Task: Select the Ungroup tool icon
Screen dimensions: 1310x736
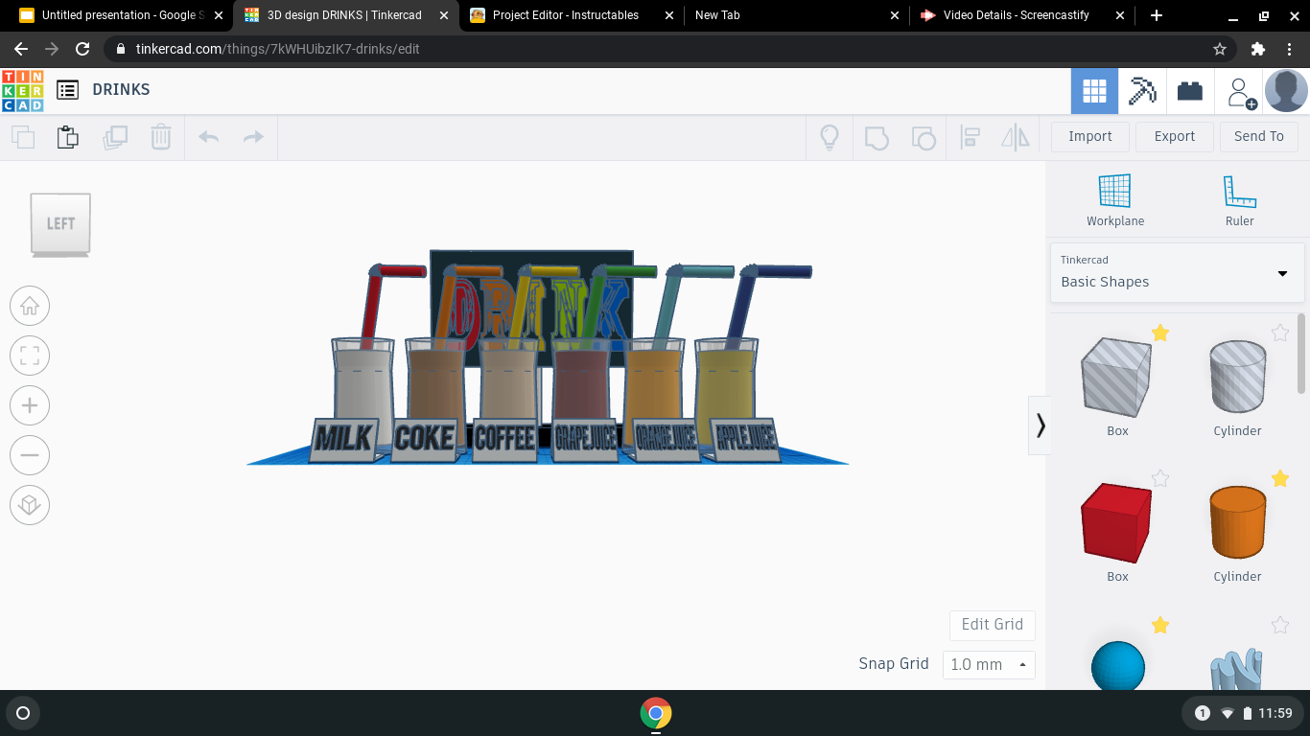Action: point(924,137)
